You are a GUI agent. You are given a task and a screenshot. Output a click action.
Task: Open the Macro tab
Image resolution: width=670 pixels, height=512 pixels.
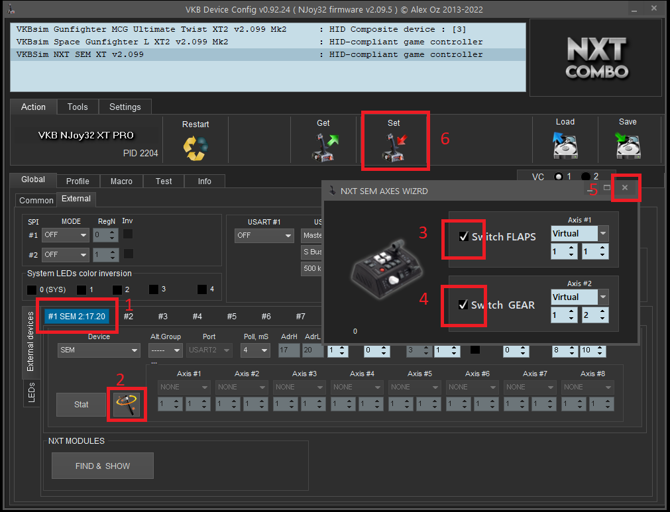click(121, 181)
